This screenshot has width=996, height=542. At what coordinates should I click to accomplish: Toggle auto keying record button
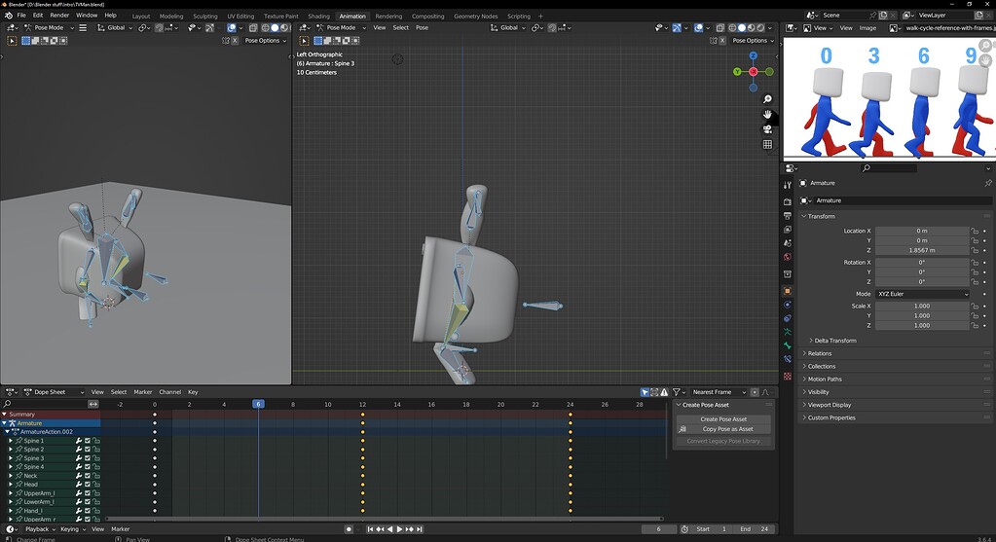coord(349,529)
